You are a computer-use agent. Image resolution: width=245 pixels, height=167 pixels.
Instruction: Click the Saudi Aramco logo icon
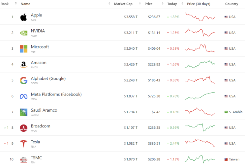click(x=23, y=112)
